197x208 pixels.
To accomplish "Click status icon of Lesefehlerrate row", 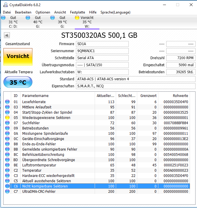I will click(x=7, y=102).
